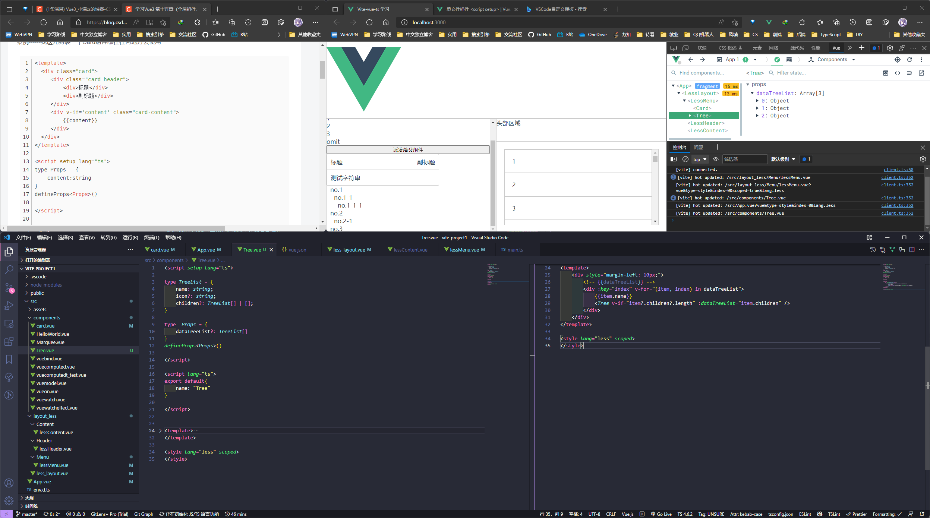
Task: Open VS Code accounts icon
Action: 9,483
